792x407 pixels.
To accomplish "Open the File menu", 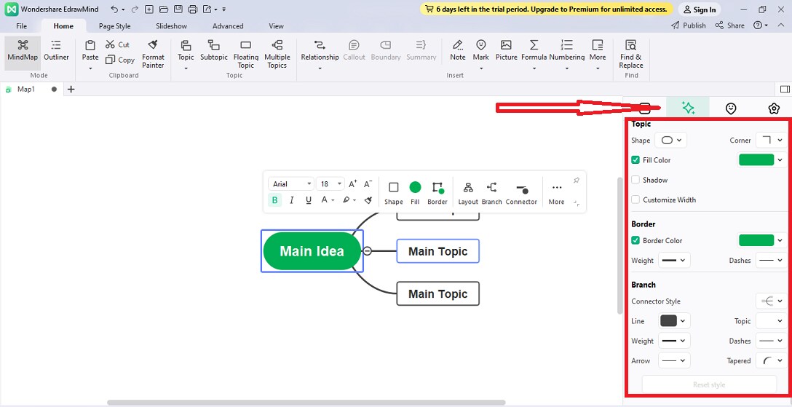I will pyautogui.click(x=22, y=25).
